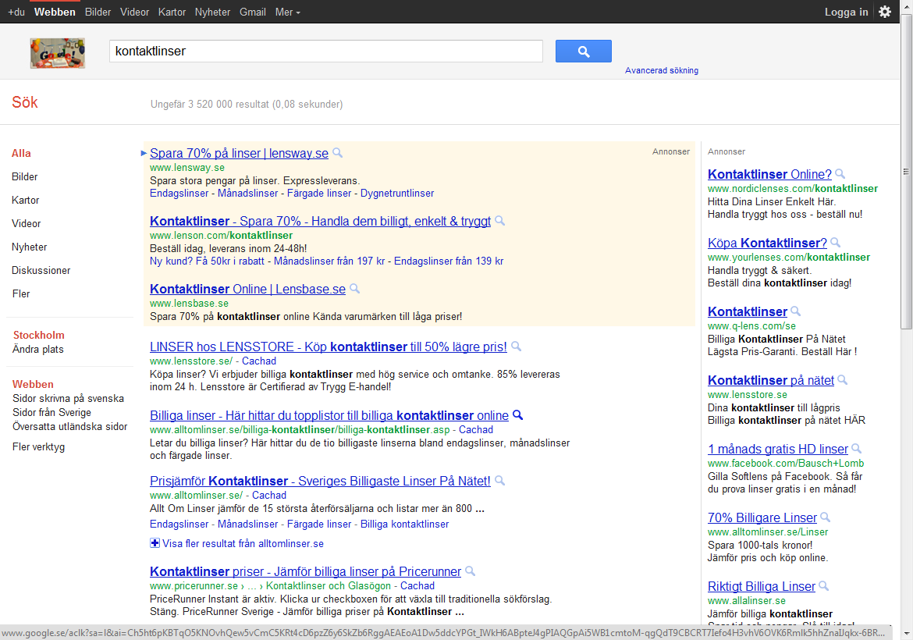Preview magnifier beside 'Kontaktlinser på nätet' ad

pyautogui.click(x=842, y=380)
